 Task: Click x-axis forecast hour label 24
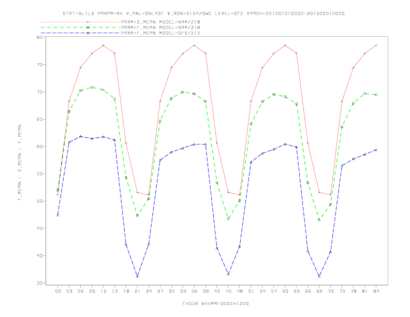[149, 291]
